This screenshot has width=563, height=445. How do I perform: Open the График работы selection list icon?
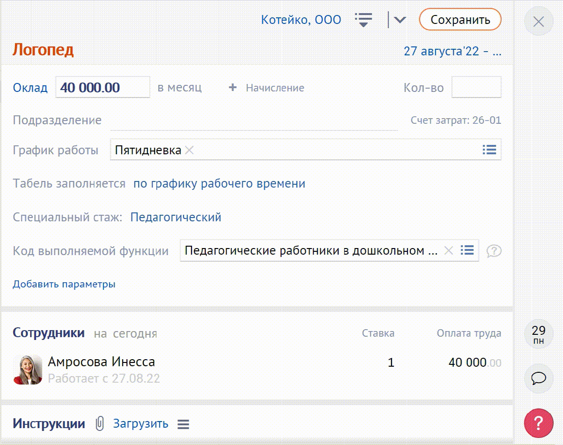click(x=489, y=150)
